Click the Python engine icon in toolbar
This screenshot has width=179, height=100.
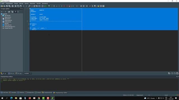point(98,6)
